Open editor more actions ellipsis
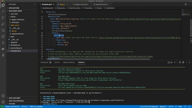The image size is (192, 108). tap(189, 4)
